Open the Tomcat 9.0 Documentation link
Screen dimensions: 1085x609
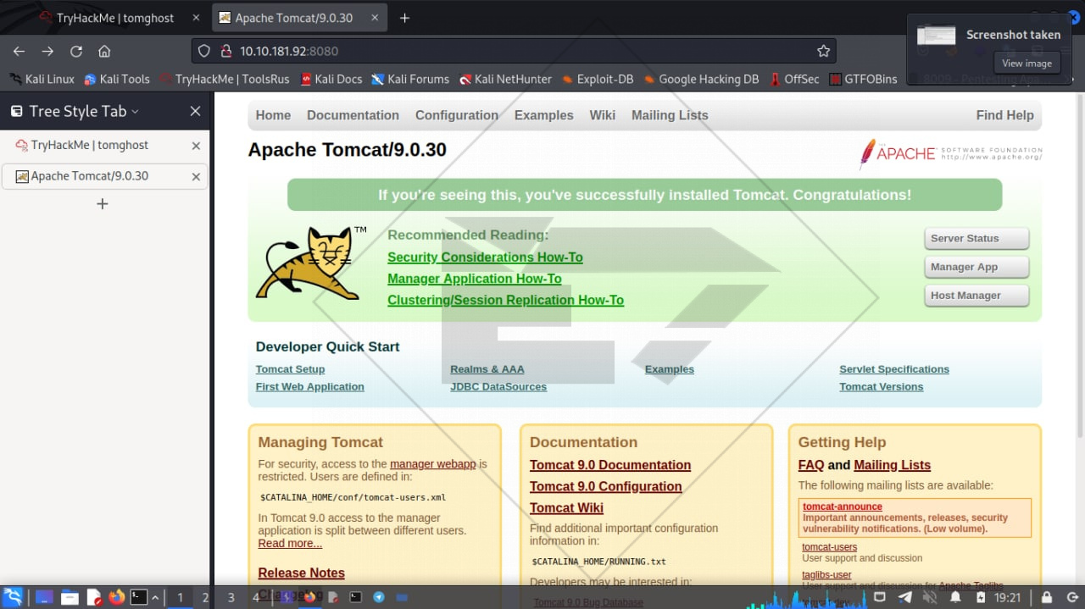pos(610,465)
